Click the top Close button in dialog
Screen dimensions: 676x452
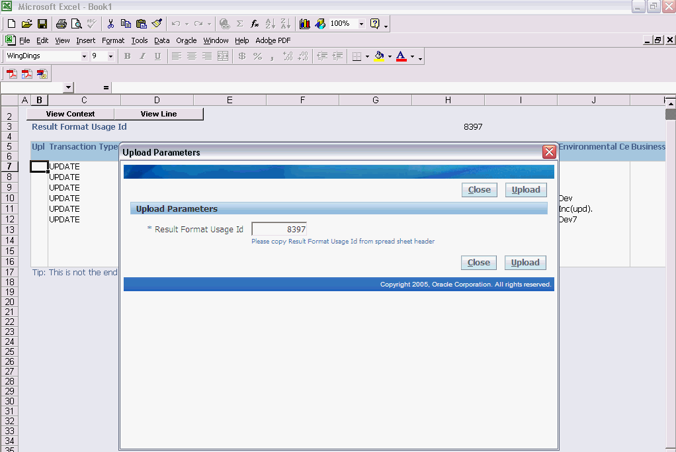[x=480, y=190]
